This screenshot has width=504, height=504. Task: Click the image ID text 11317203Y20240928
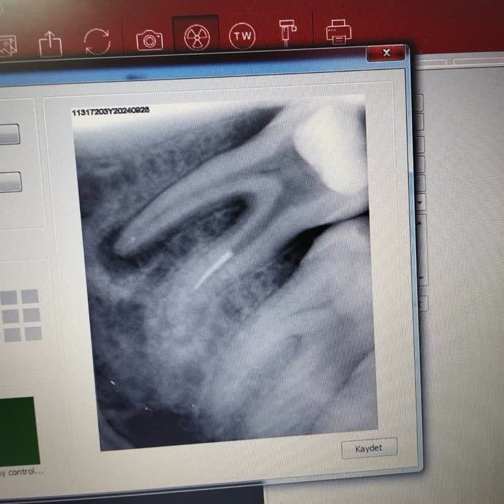[x=110, y=112]
